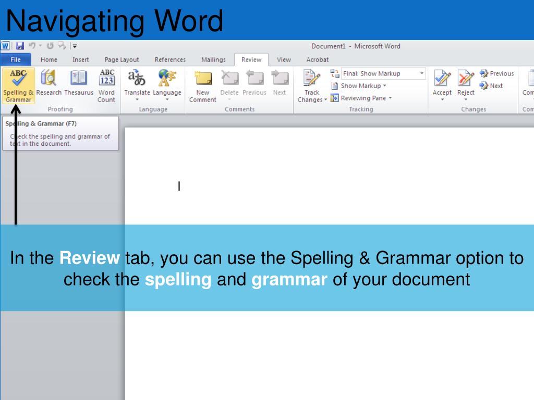534x400 pixels.
Task: Switch to the View tab
Action: click(284, 59)
